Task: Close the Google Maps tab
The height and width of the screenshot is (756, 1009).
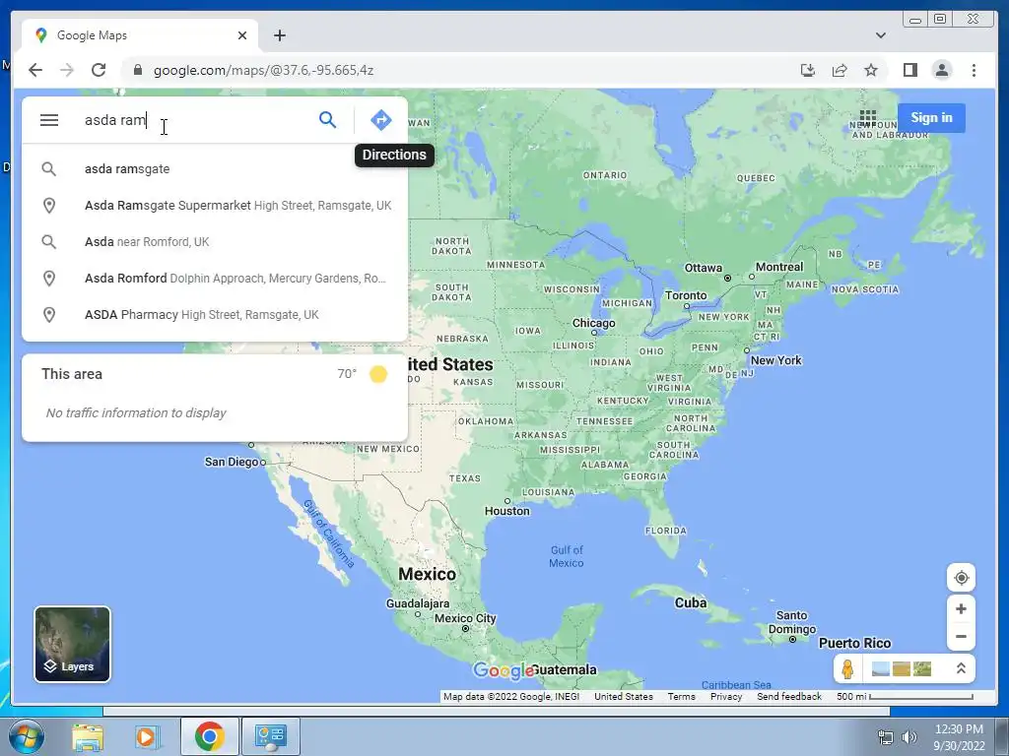Action: [242, 35]
